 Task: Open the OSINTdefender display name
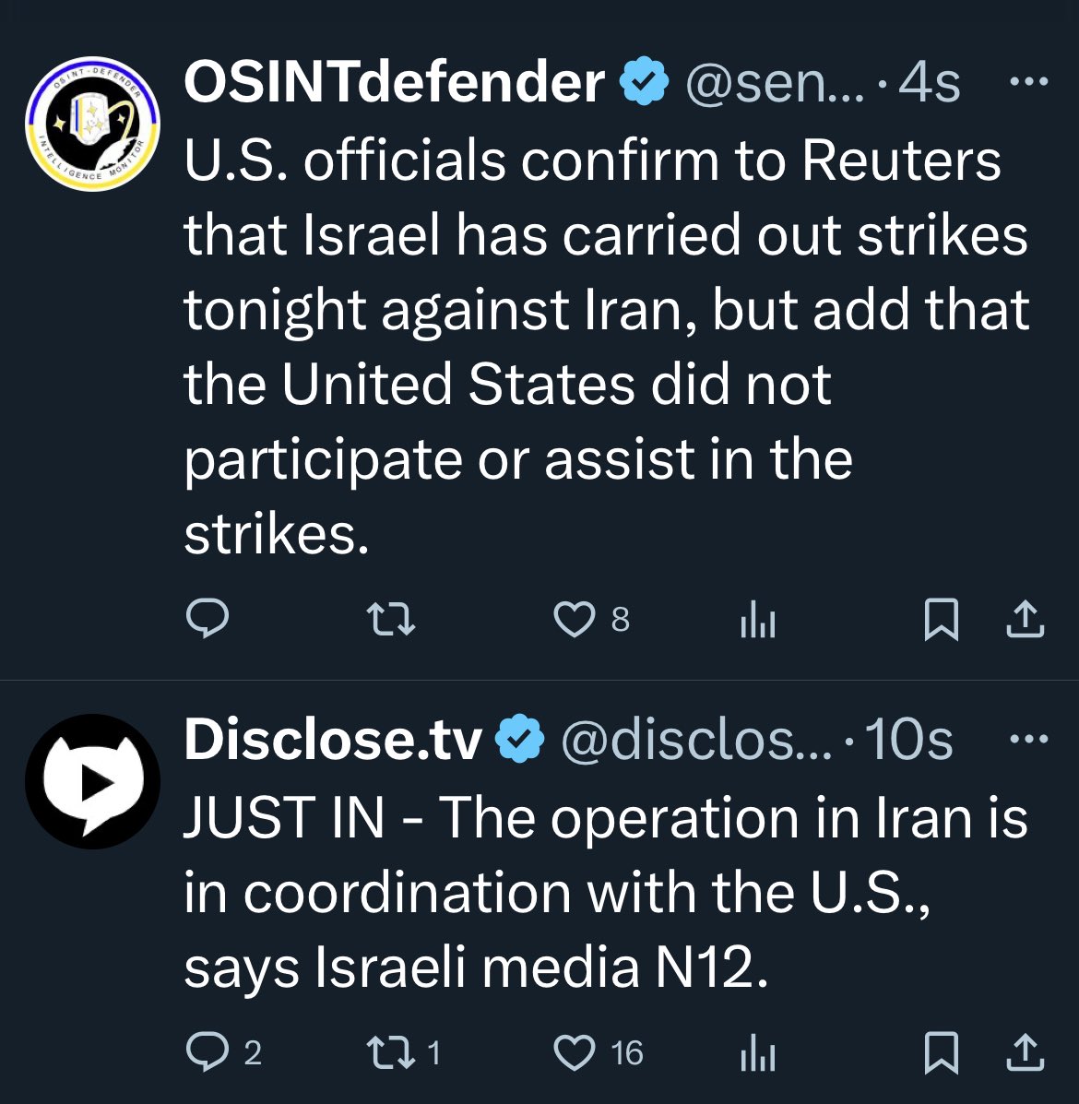point(394,82)
